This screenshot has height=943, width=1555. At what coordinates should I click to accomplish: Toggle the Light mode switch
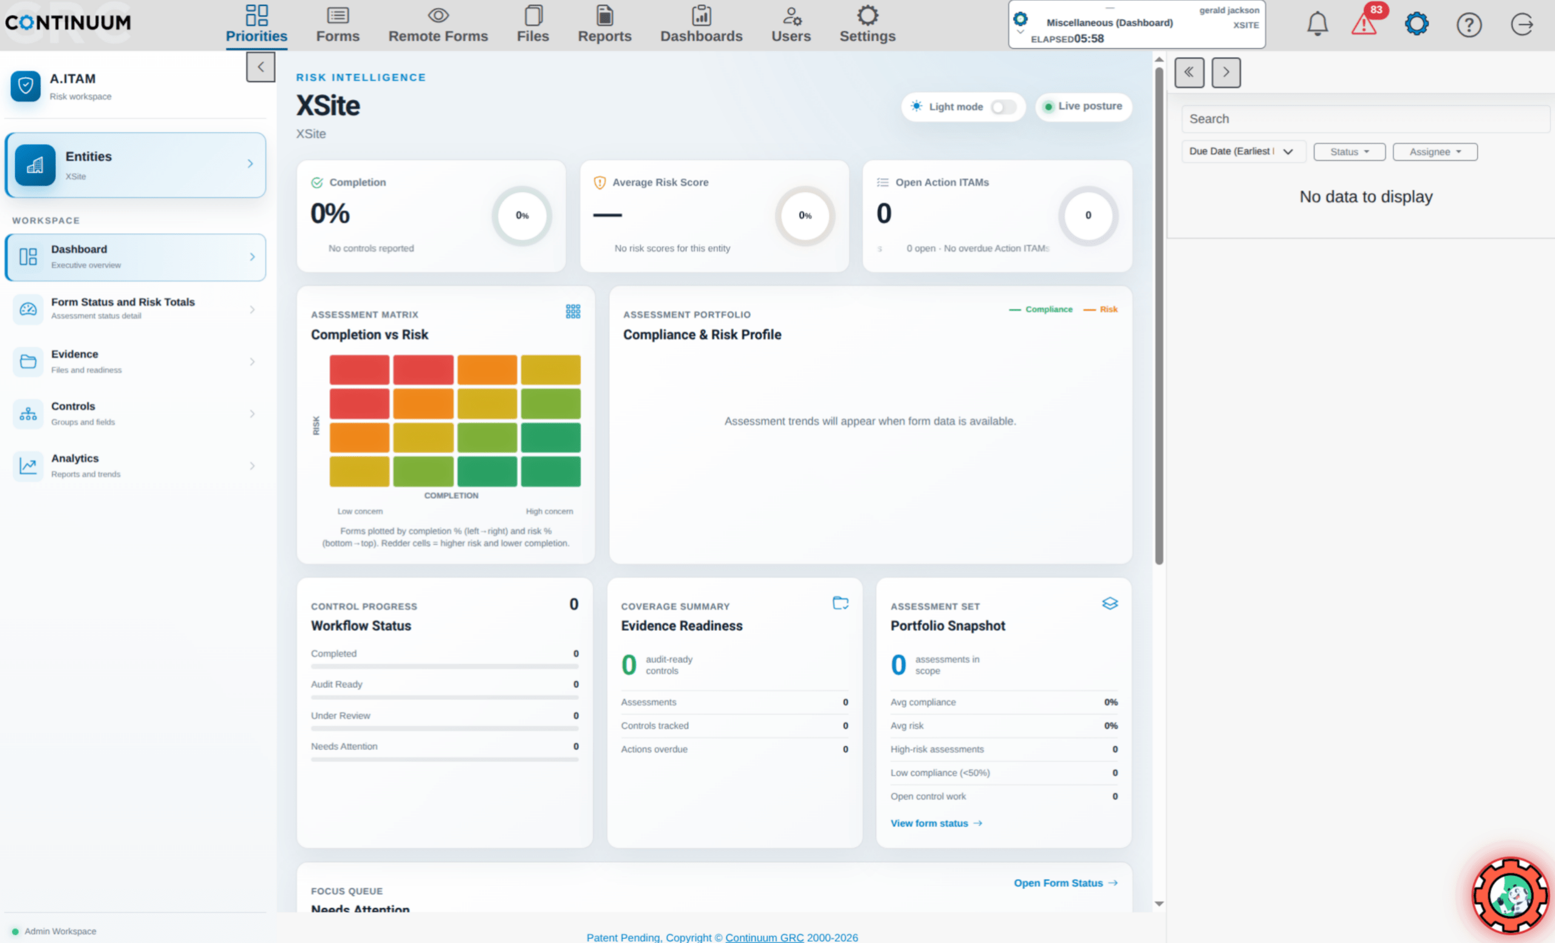click(x=1003, y=108)
